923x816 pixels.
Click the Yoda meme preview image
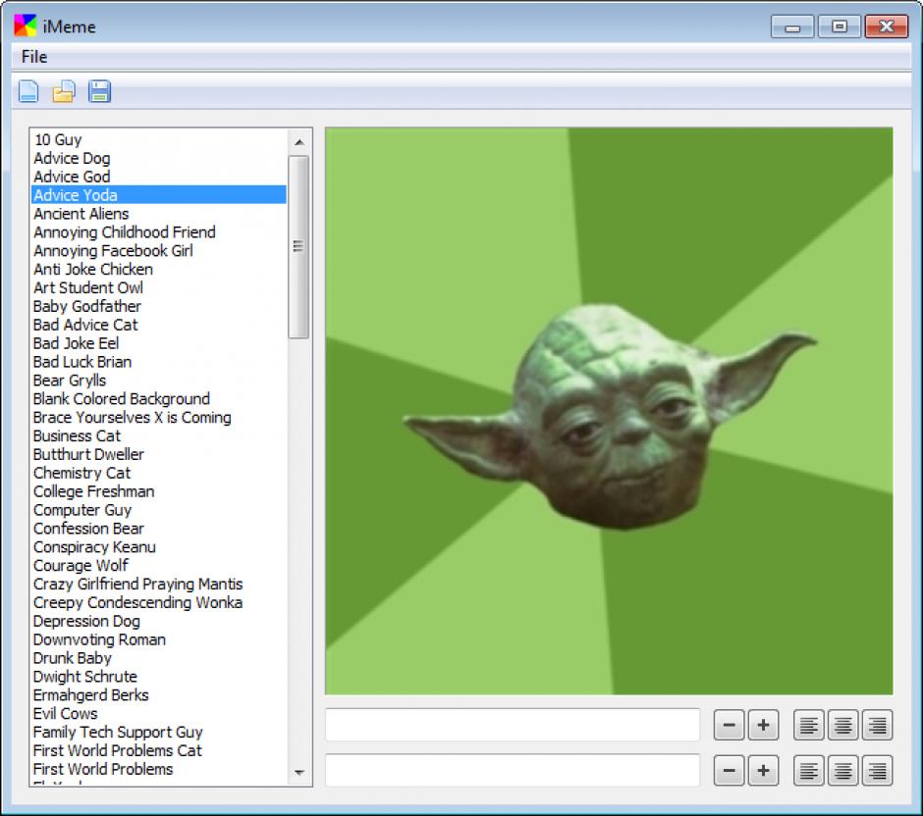click(609, 411)
